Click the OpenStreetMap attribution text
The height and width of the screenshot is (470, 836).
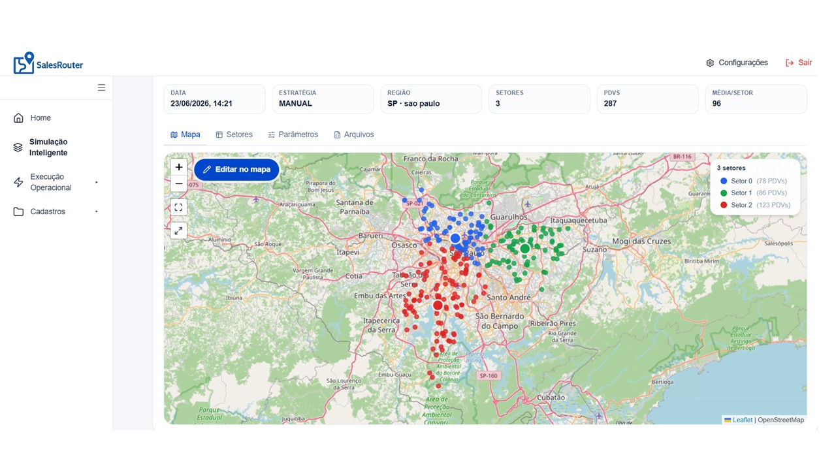tap(781, 420)
